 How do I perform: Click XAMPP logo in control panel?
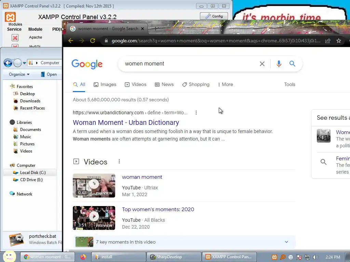click(10, 17)
